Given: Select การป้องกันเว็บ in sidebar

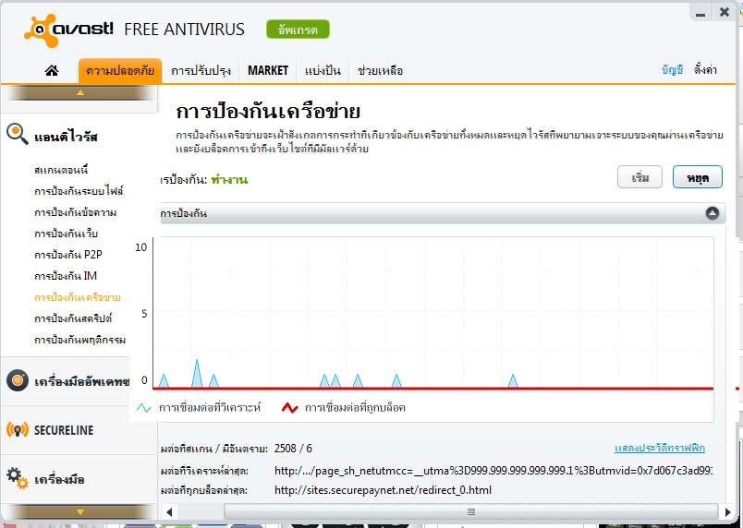Looking at the screenshot, I should (66, 234).
